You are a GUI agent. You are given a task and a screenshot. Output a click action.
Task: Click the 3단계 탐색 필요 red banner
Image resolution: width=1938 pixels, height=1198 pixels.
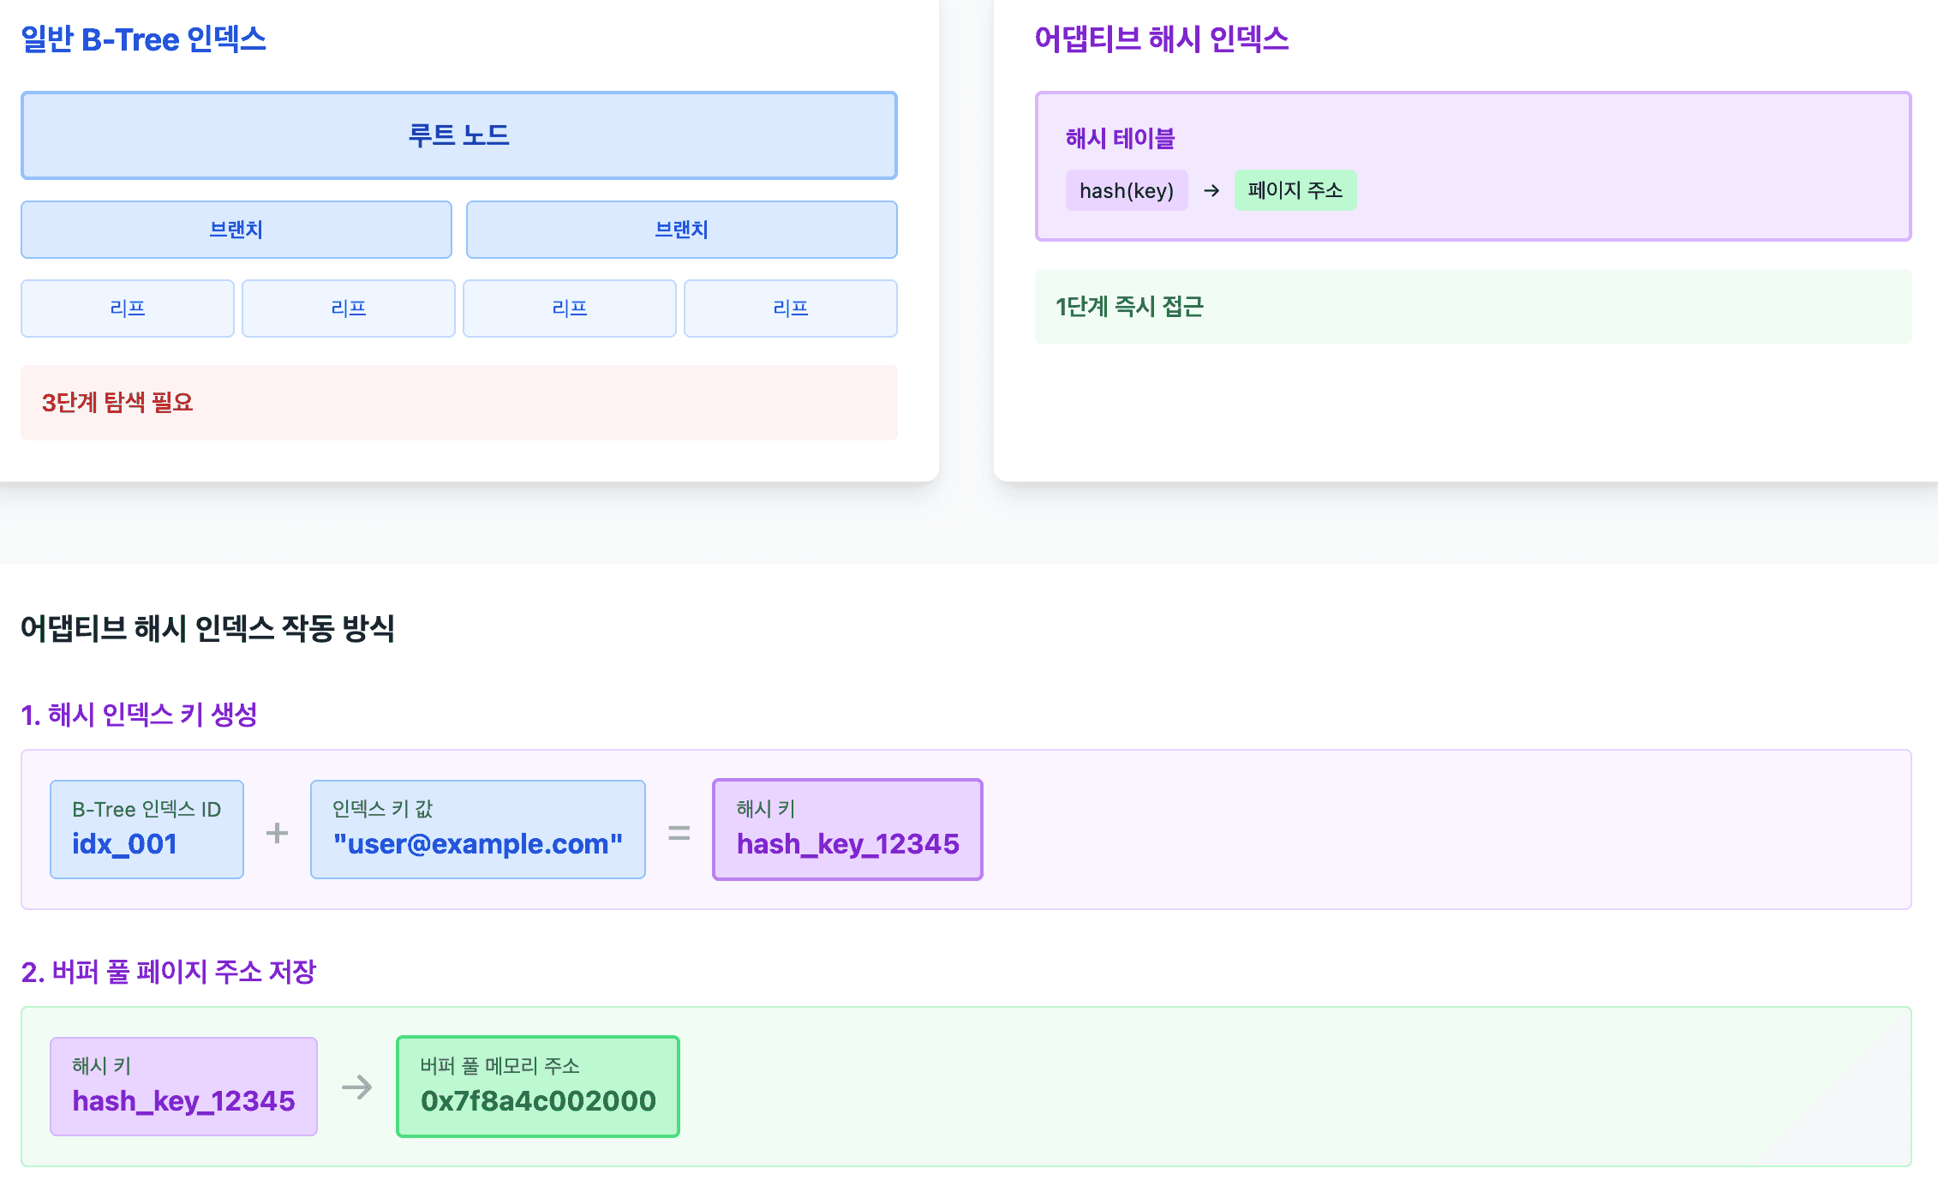point(458,403)
